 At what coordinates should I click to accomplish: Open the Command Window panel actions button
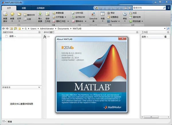137,32
